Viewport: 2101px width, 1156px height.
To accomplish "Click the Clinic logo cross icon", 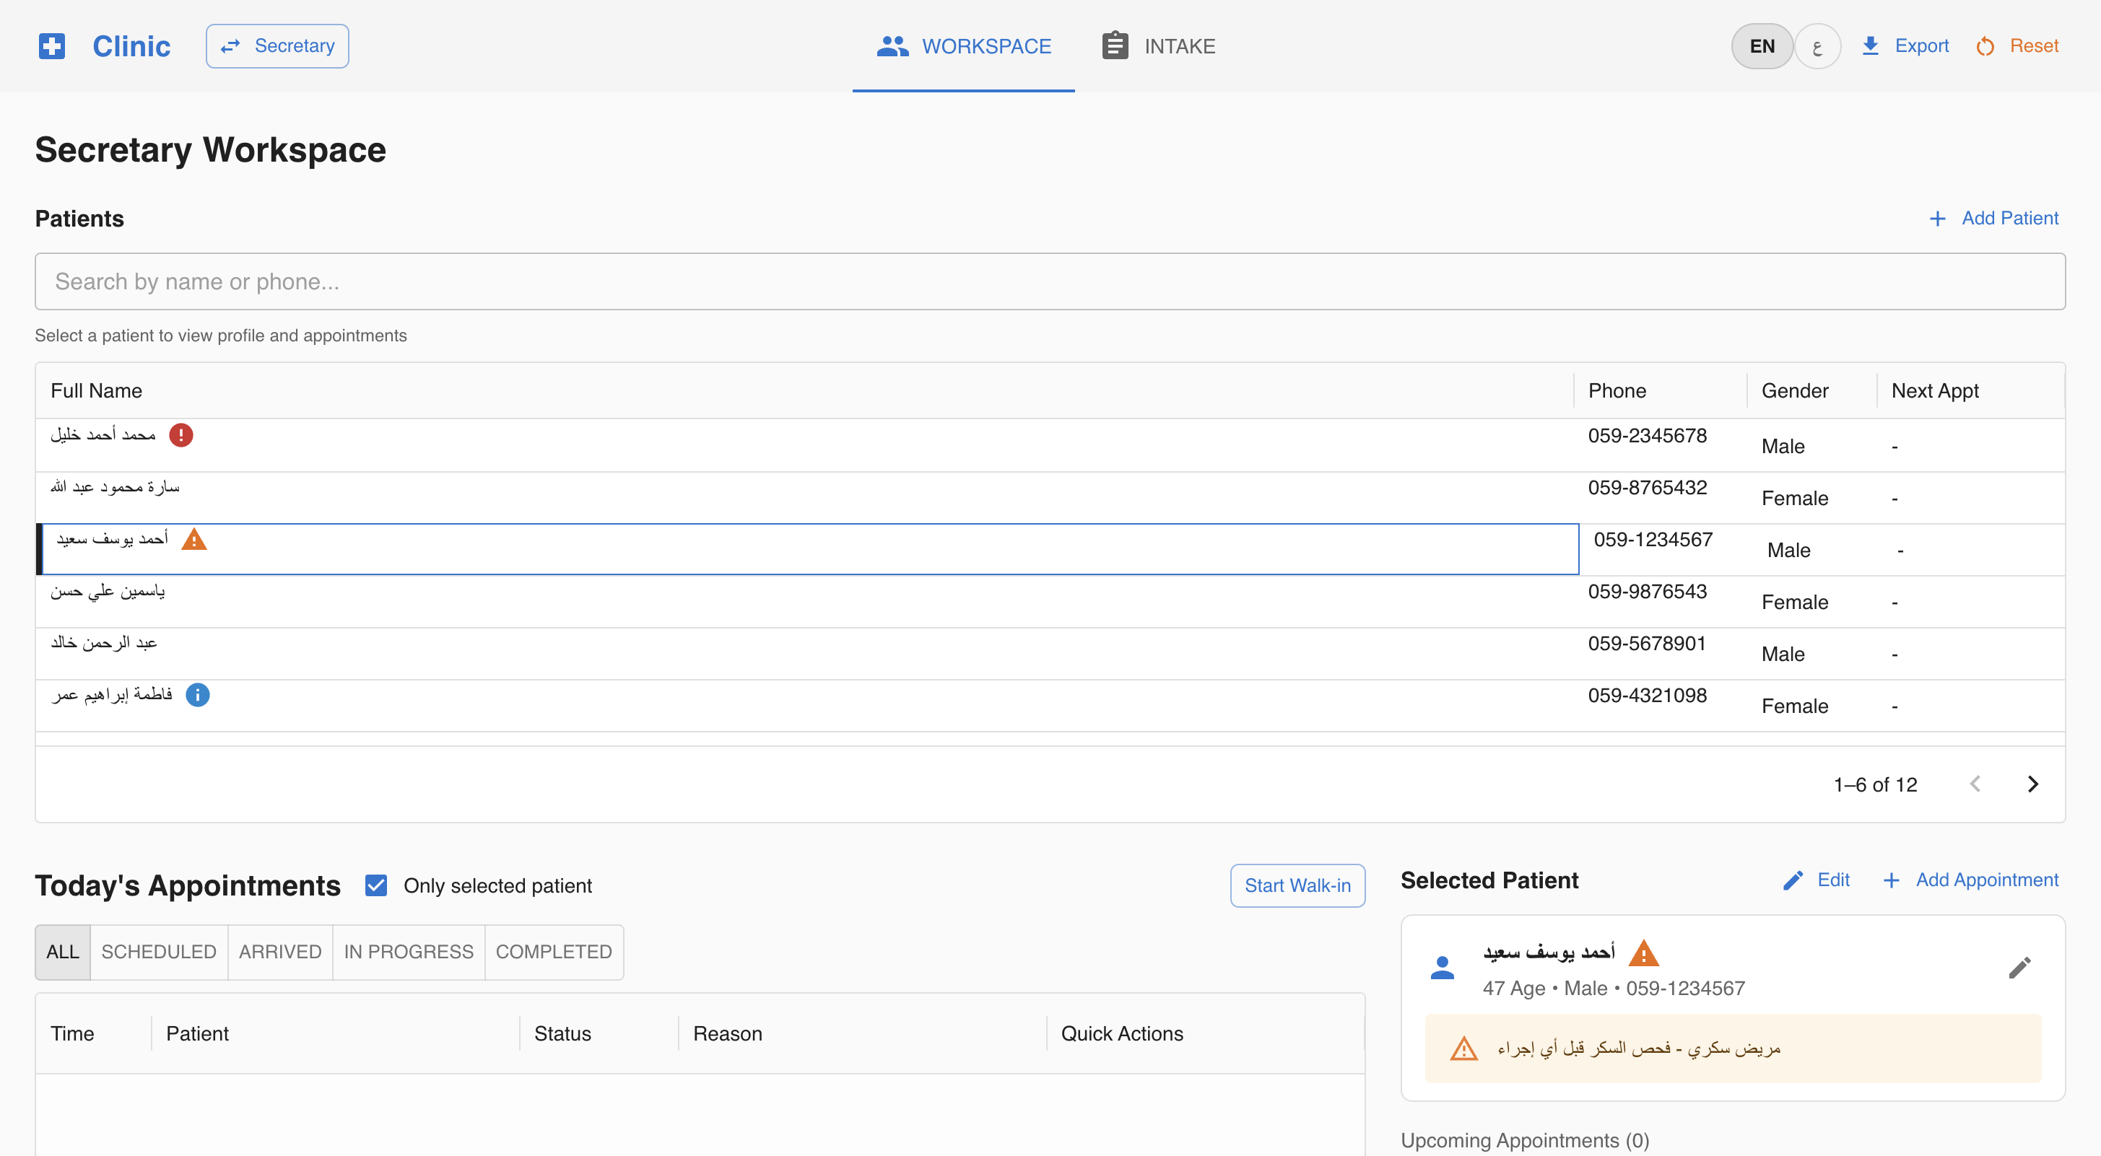I will (x=52, y=45).
